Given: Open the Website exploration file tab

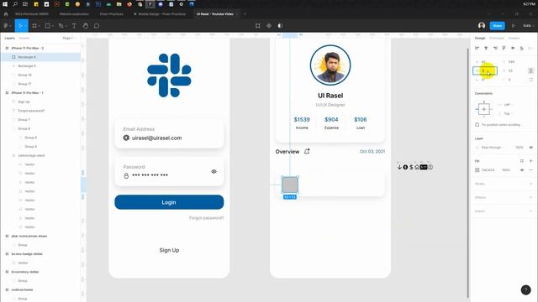Looking at the screenshot, I should [74, 14].
